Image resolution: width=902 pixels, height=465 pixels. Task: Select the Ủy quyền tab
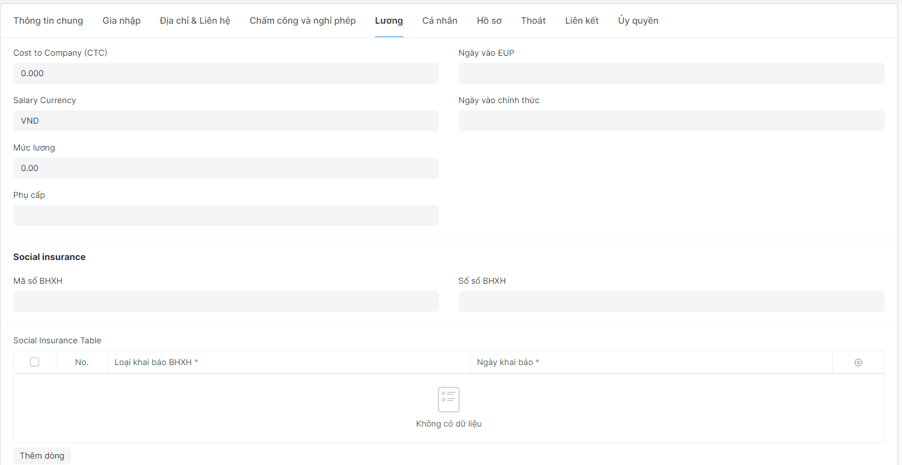(638, 20)
